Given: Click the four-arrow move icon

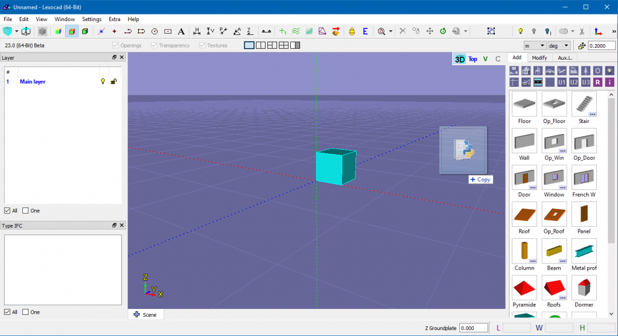Looking at the screenshot, I should [x=430, y=31].
